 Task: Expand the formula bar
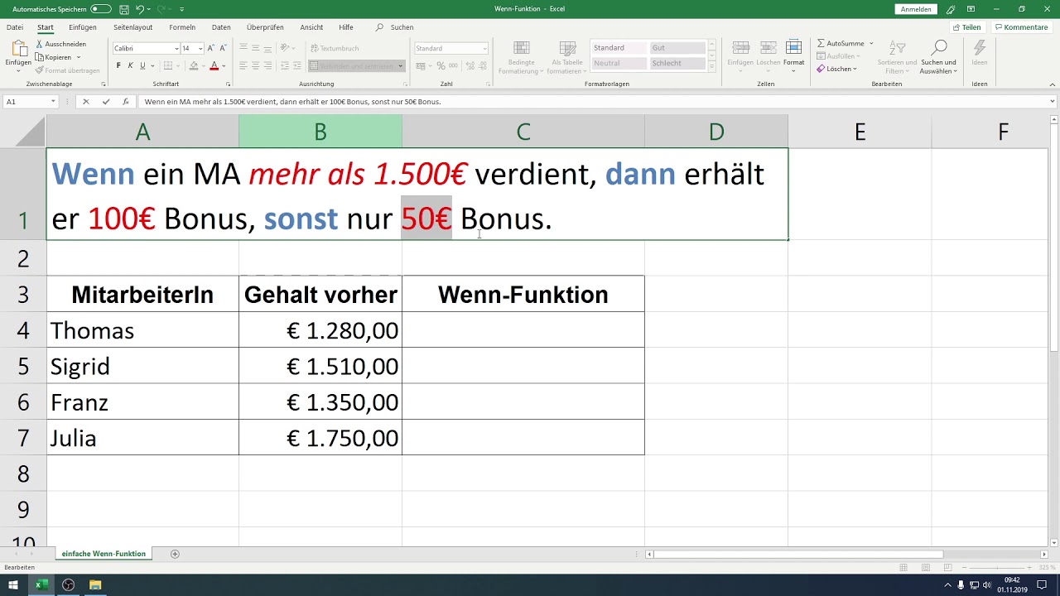[x=1053, y=102]
